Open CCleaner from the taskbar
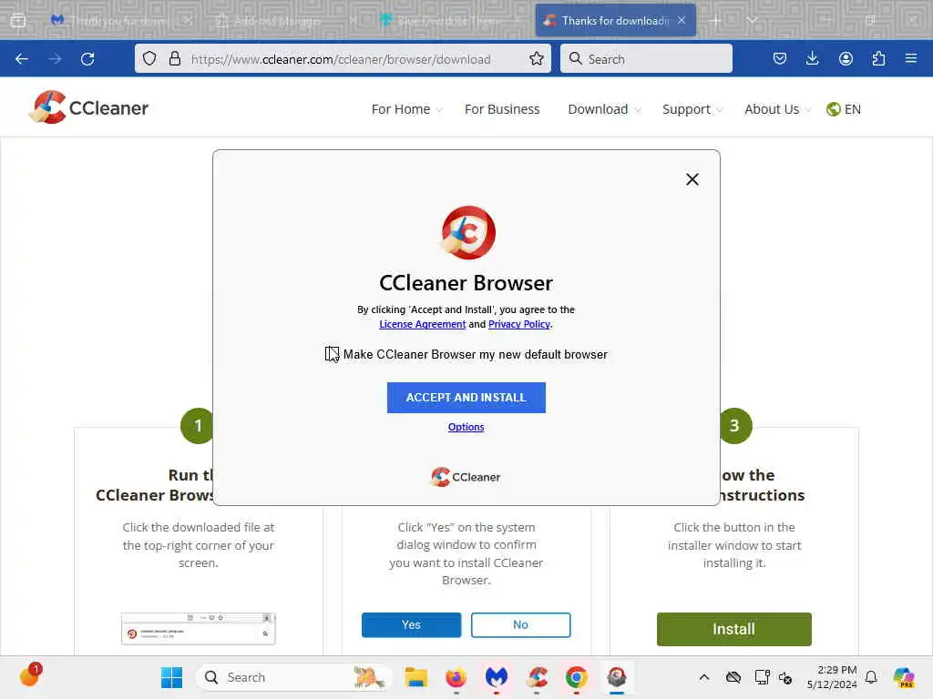Image resolution: width=933 pixels, height=699 pixels. point(537,677)
